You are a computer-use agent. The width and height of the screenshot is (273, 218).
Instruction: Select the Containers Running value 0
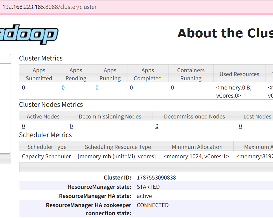(172, 88)
